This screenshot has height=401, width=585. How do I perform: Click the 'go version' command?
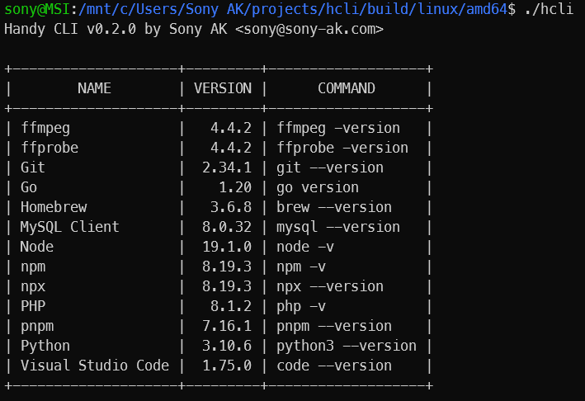click(318, 188)
